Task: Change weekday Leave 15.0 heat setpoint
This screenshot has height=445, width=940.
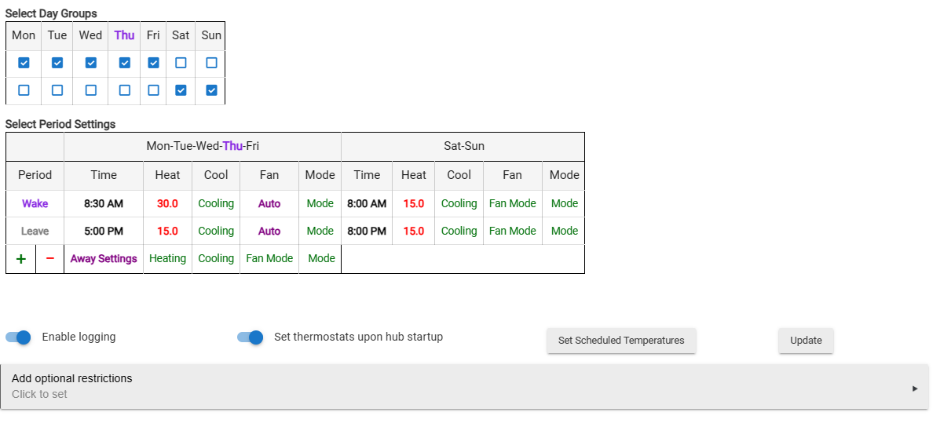Action: (167, 232)
